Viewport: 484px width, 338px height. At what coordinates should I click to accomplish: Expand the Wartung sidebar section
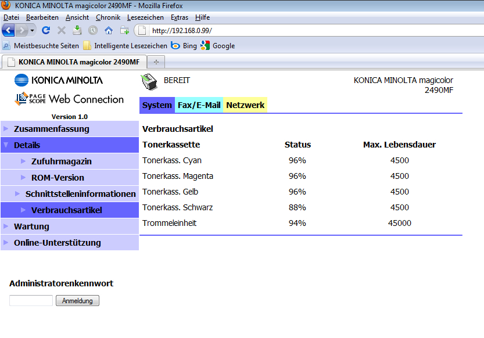point(70,226)
